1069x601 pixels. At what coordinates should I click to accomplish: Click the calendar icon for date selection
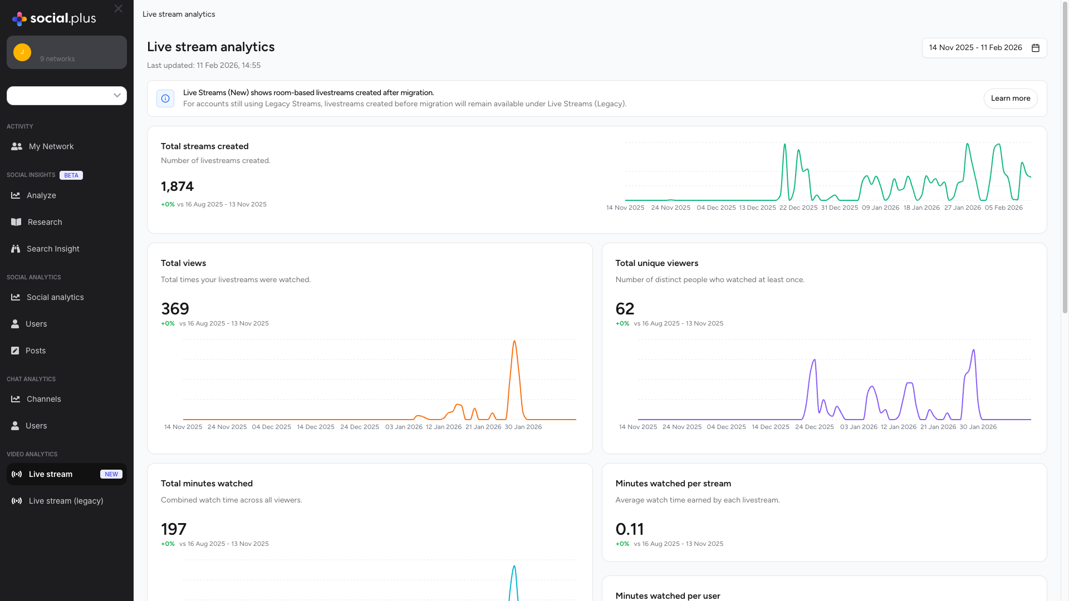(1035, 48)
